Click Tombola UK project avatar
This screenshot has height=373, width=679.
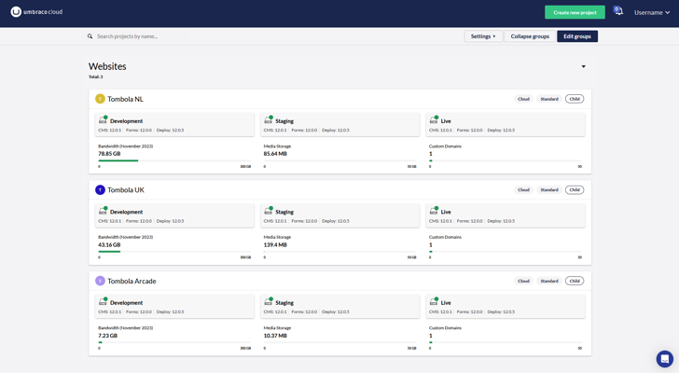[x=100, y=190]
